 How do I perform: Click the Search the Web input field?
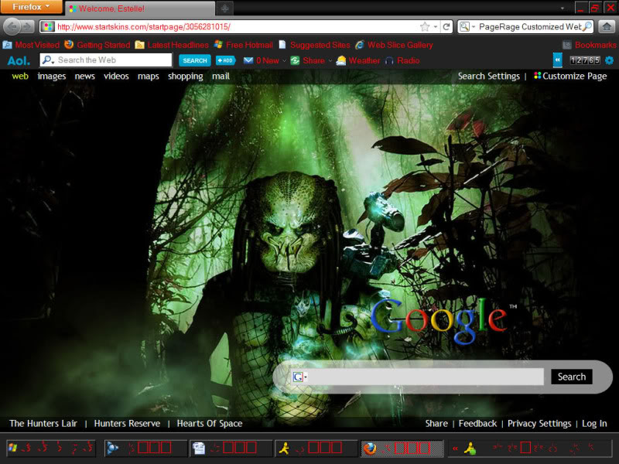114,60
